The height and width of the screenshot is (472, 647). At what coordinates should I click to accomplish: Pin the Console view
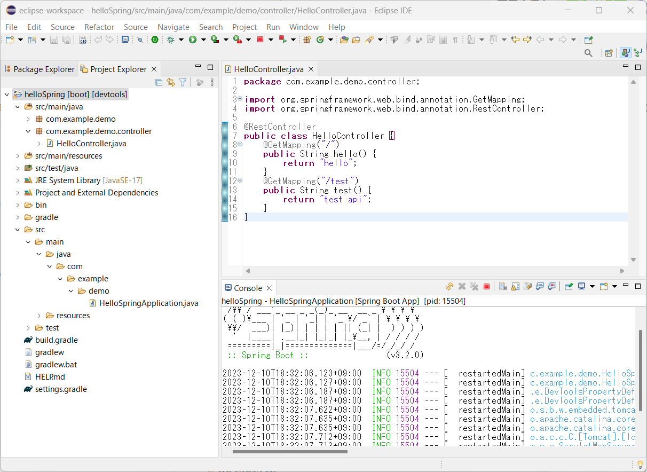[x=569, y=286]
